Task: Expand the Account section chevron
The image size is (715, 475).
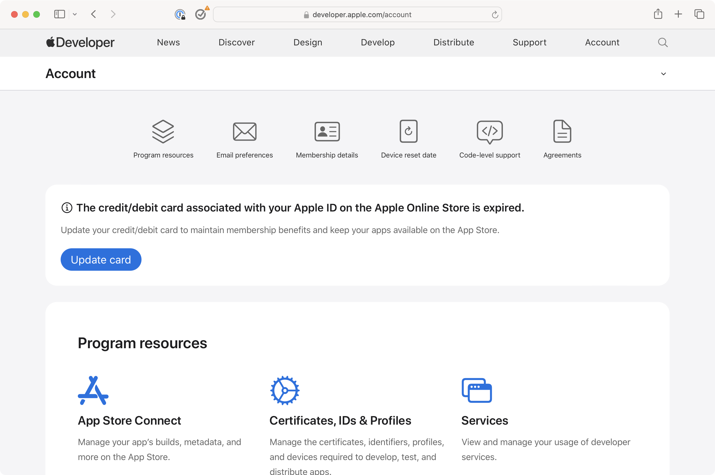Action: pyautogui.click(x=663, y=74)
